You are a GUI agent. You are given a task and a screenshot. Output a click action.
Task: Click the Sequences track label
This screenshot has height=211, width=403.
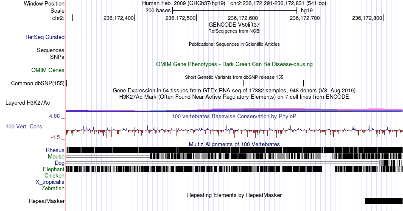50,50
